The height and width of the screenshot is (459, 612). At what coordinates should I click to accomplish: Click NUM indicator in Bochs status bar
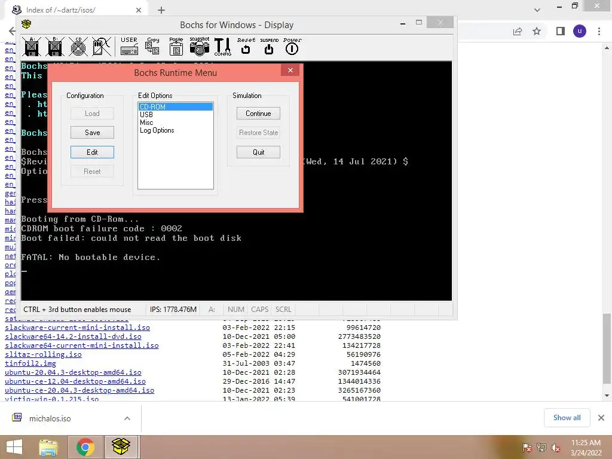pyautogui.click(x=235, y=310)
